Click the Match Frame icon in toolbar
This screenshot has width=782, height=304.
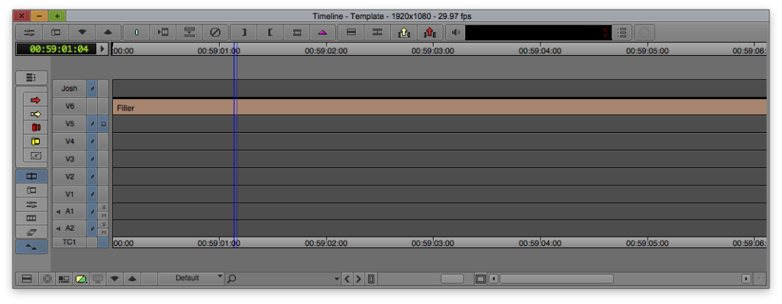click(x=163, y=32)
